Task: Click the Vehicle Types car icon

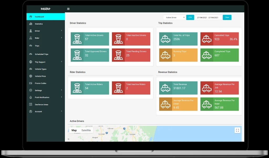Action: click(x=31, y=69)
